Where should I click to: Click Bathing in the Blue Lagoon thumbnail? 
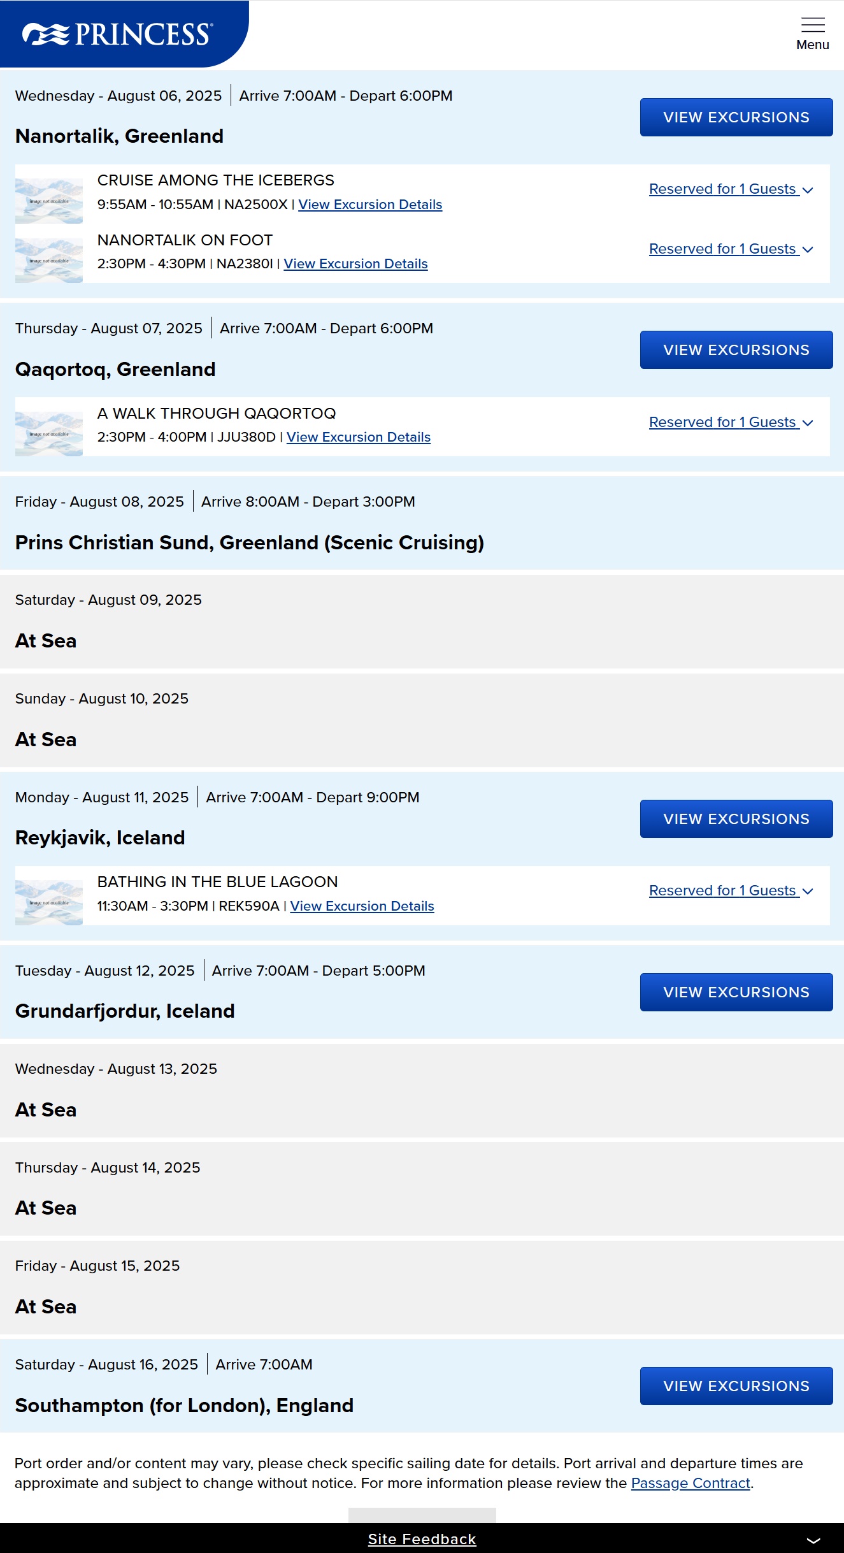pyautogui.click(x=49, y=902)
